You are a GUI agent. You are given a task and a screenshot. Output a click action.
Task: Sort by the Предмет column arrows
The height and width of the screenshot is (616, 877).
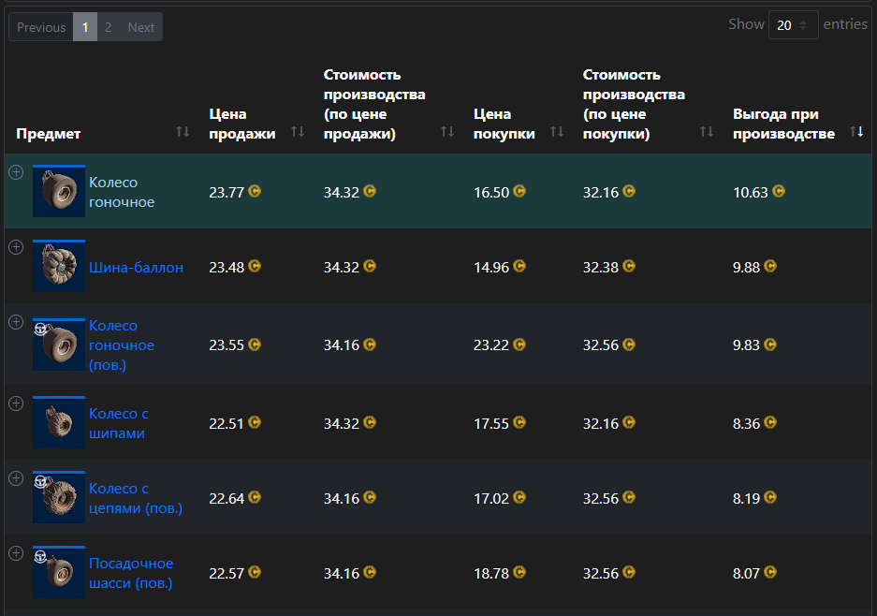pyautogui.click(x=183, y=132)
